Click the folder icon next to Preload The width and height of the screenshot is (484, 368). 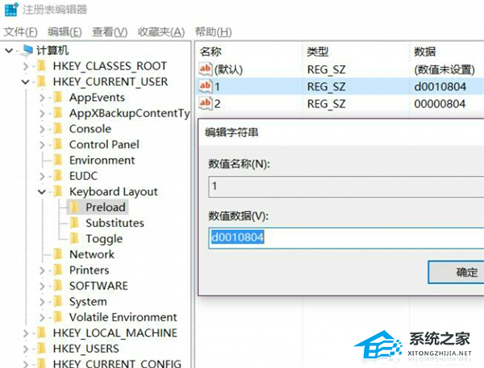pyautogui.click(x=75, y=207)
